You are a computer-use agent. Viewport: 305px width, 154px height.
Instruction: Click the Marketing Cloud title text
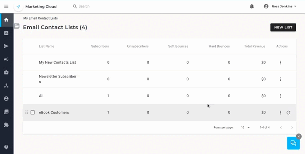pyautogui.click(x=41, y=7)
